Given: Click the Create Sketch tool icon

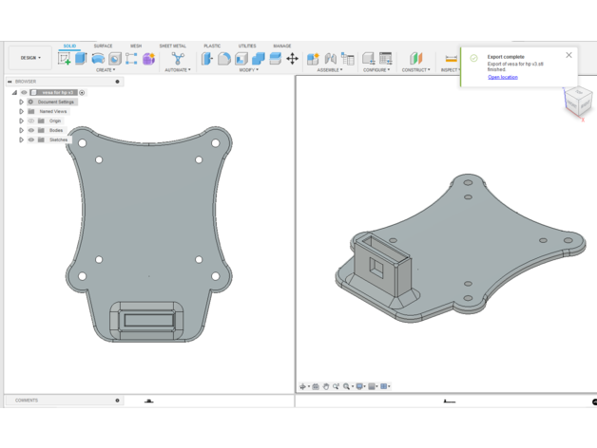Looking at the screenshot, I should point(65,59).
